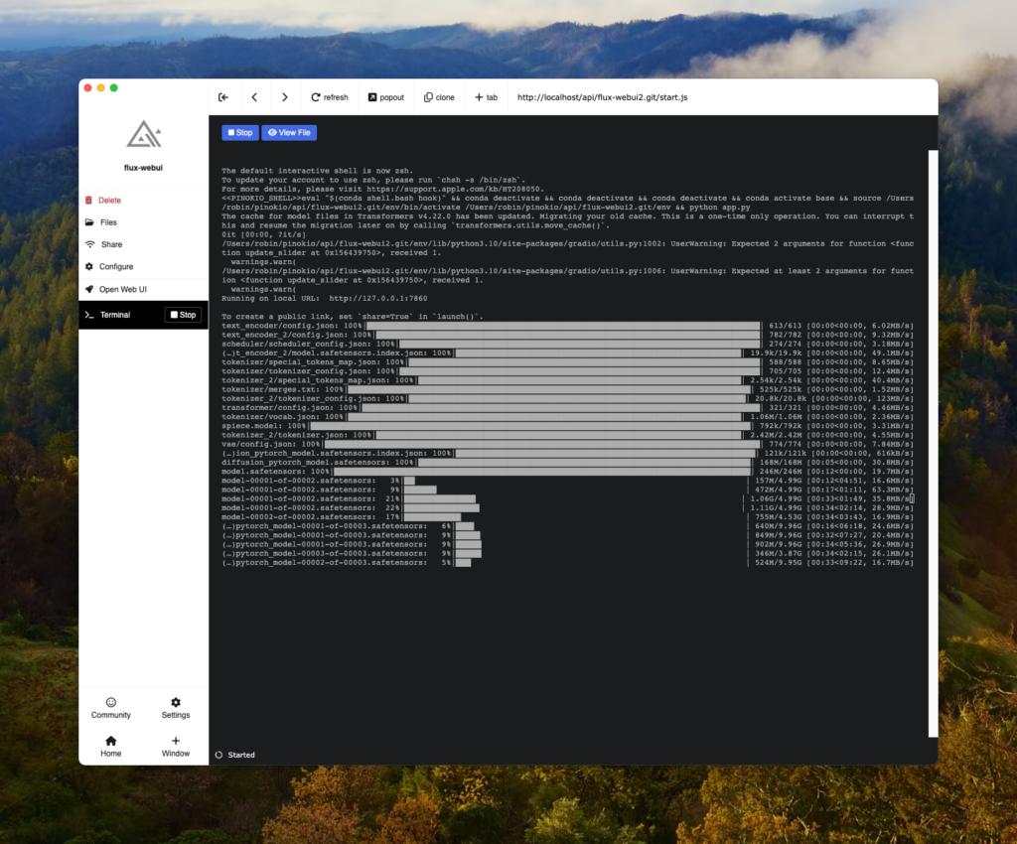Click the green maximize window button

click(x=114, y=87)
